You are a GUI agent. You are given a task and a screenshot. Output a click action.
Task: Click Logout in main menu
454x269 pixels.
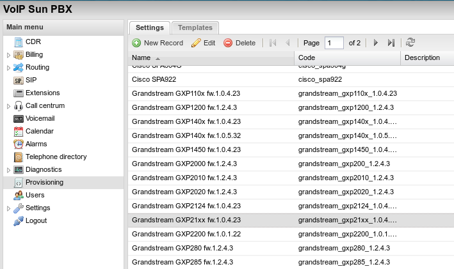36,220
